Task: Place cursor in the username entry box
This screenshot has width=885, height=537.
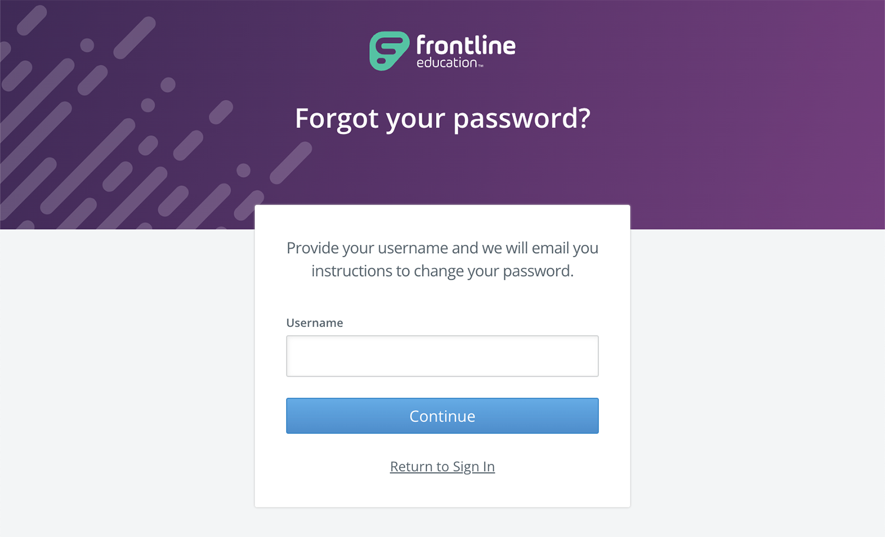Action: pos(442,356)
